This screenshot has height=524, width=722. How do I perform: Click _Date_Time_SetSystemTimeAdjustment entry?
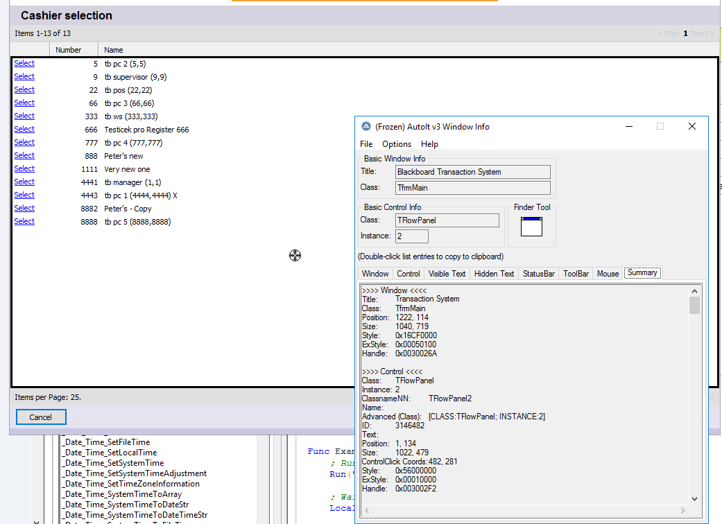(x=135, y=473)
